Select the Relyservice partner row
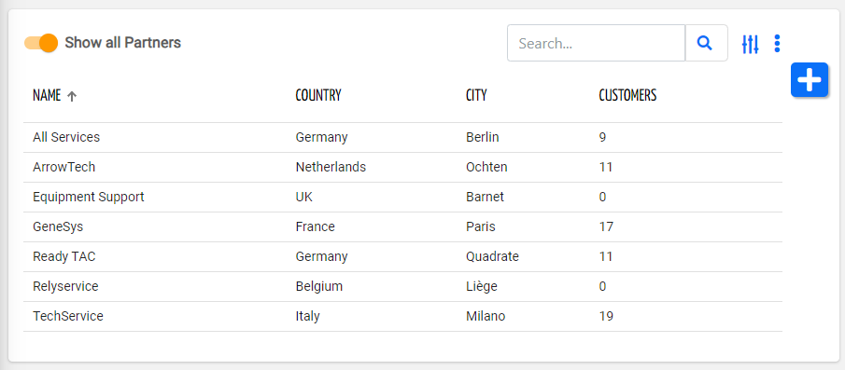 402,287
